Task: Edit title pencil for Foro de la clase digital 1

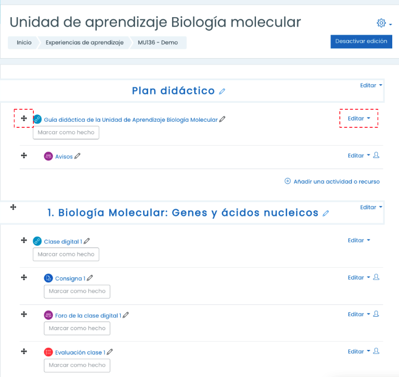Action: click(126, 315)
